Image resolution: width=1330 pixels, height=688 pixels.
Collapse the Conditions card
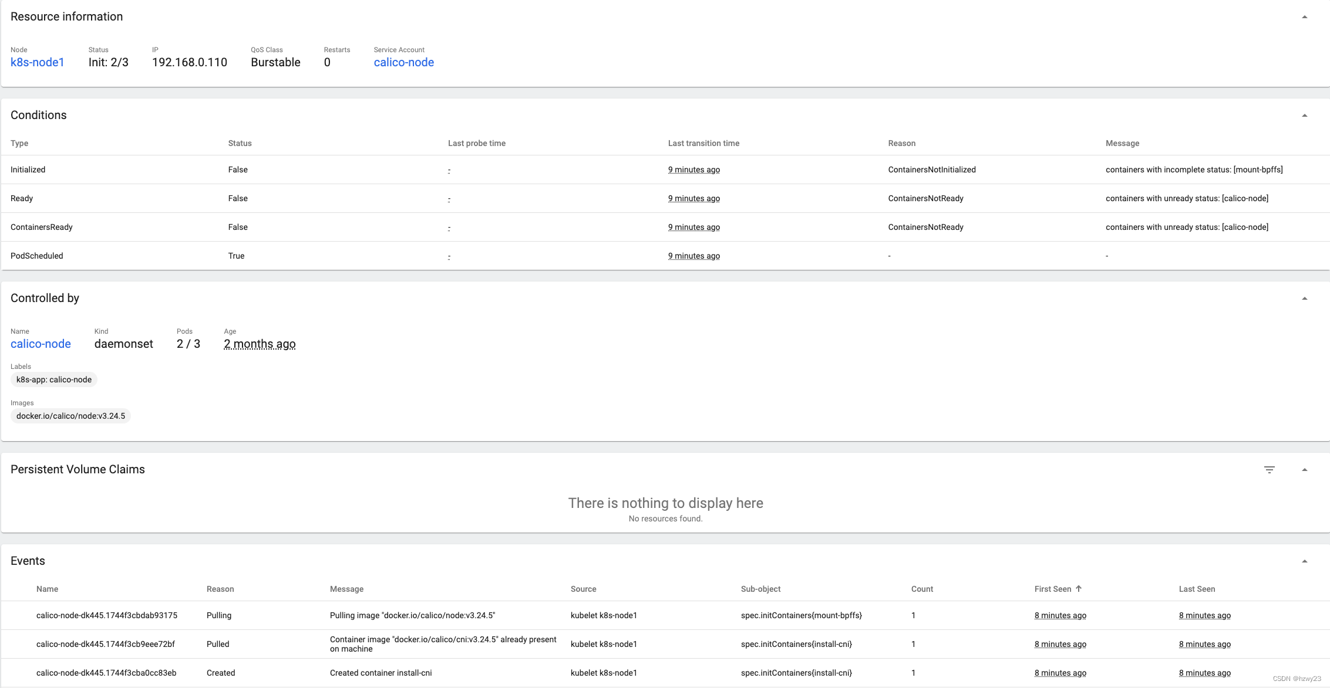click(1304, 116)
